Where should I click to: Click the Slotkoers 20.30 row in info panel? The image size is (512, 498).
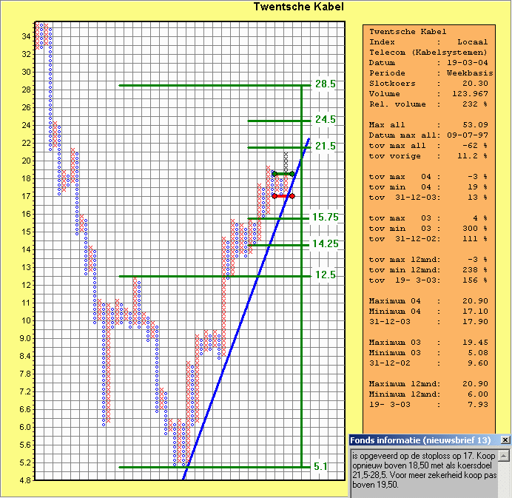(x=428, y=84)
